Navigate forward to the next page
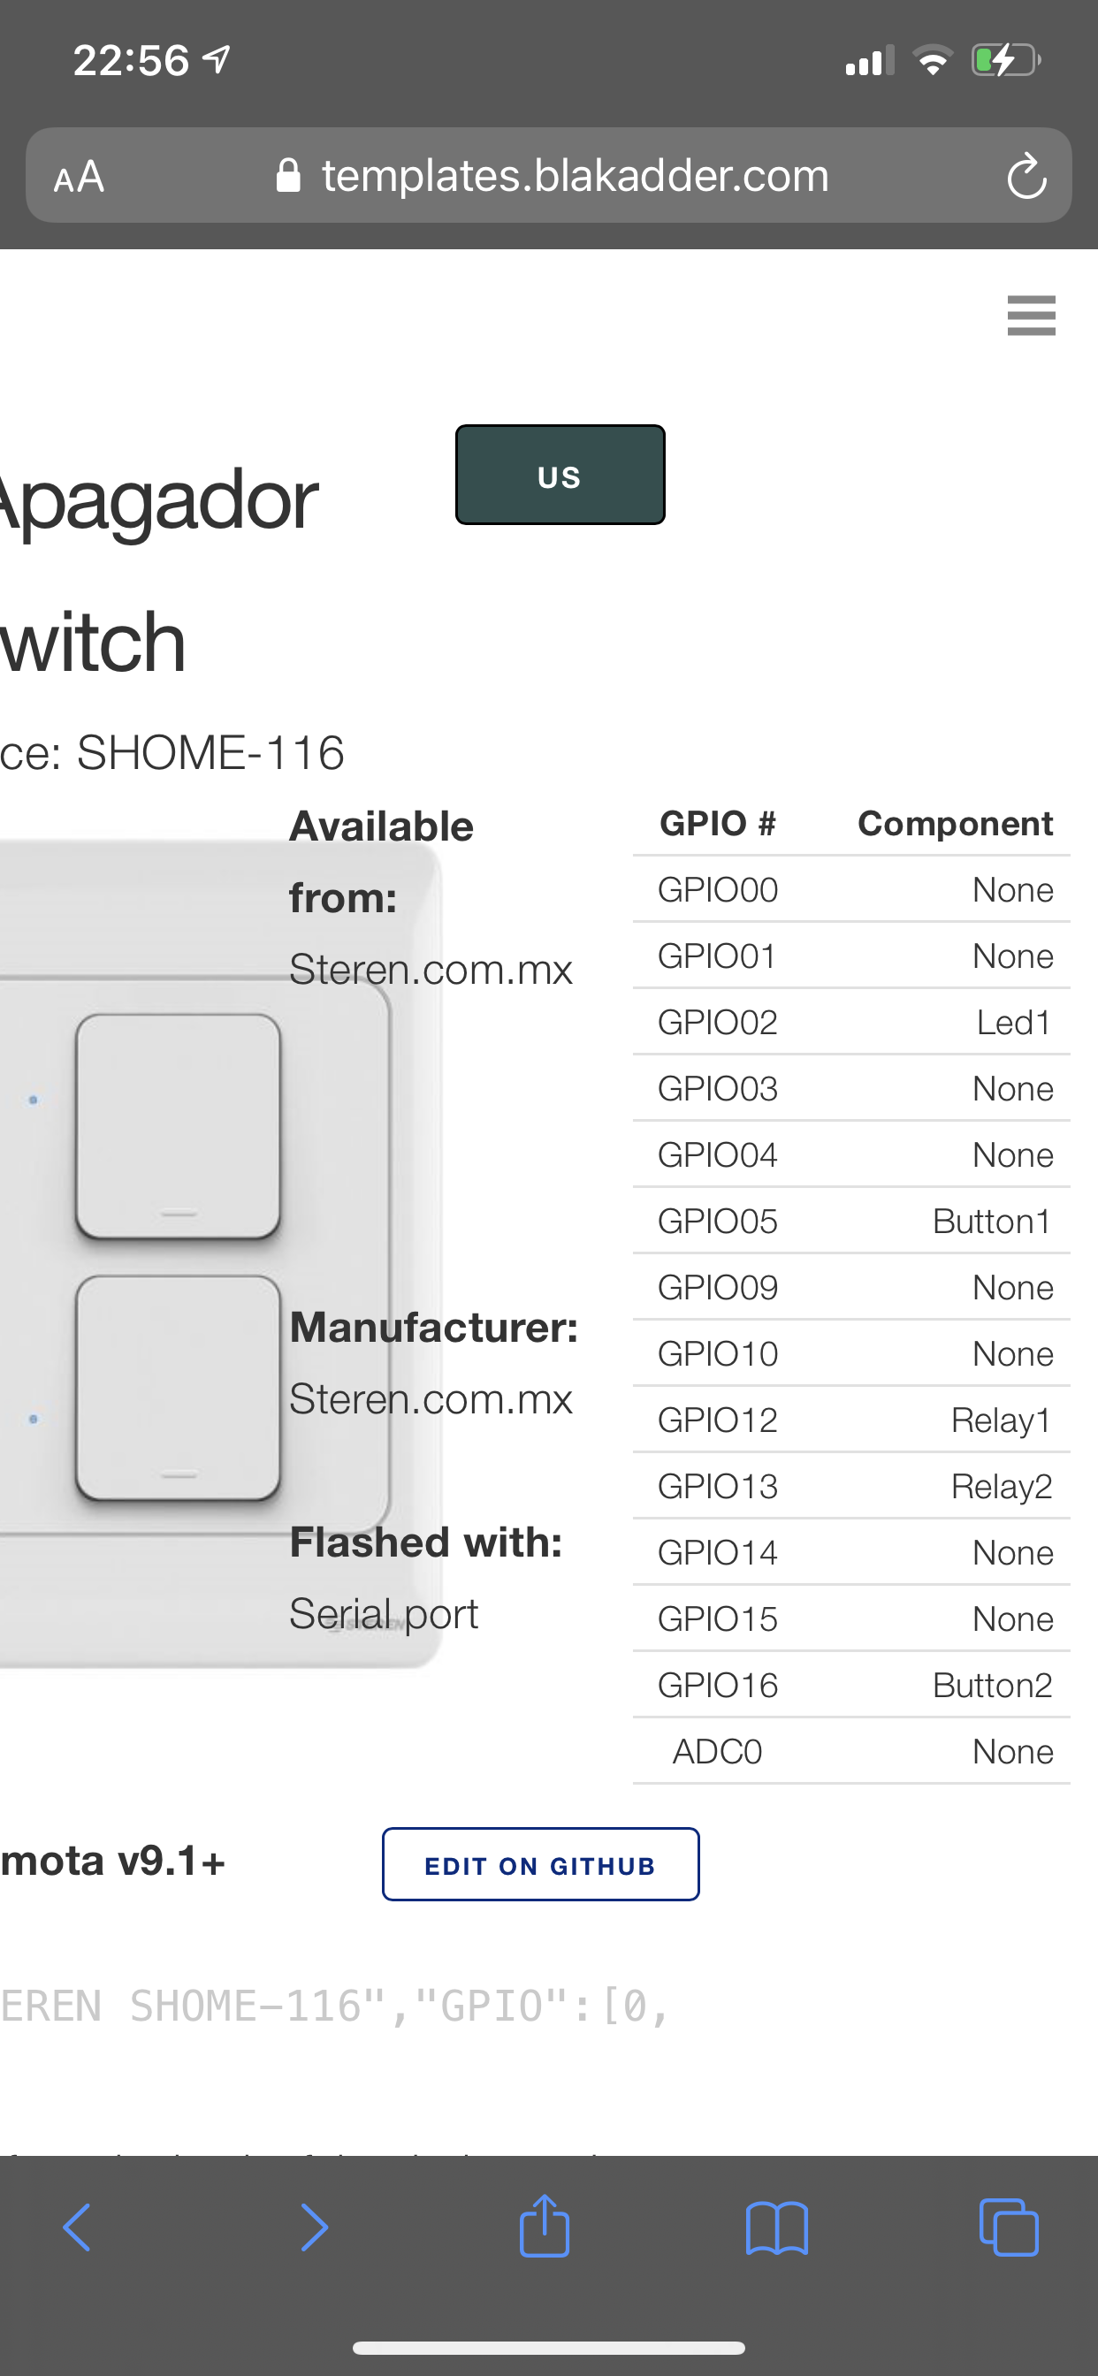 (314, 2227)
